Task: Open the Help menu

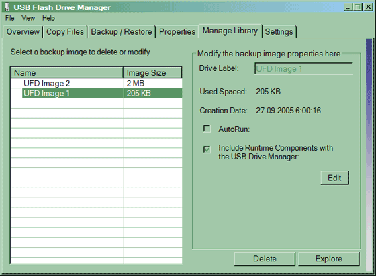Action: click(48, 18)
